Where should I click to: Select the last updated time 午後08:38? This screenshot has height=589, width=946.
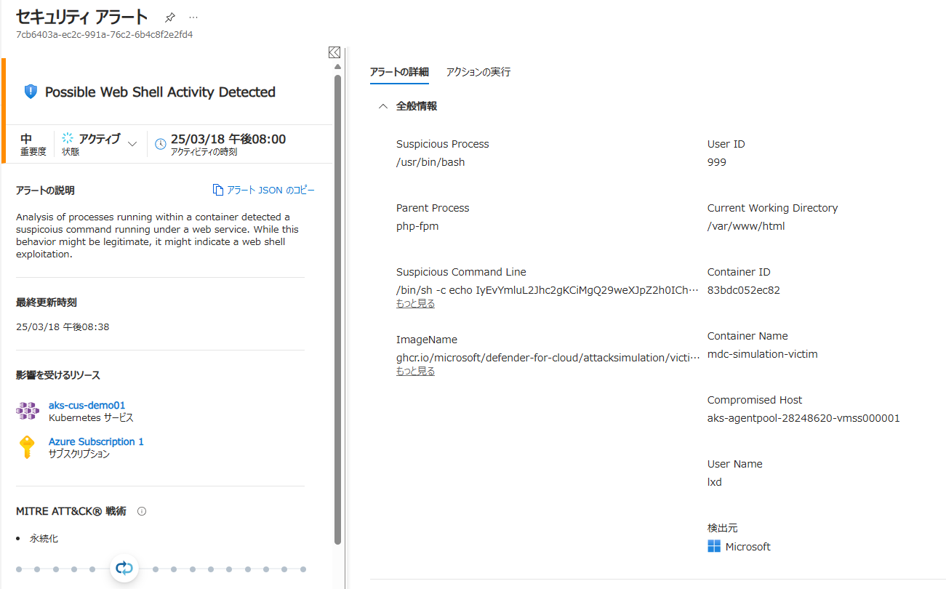point(63,327)
